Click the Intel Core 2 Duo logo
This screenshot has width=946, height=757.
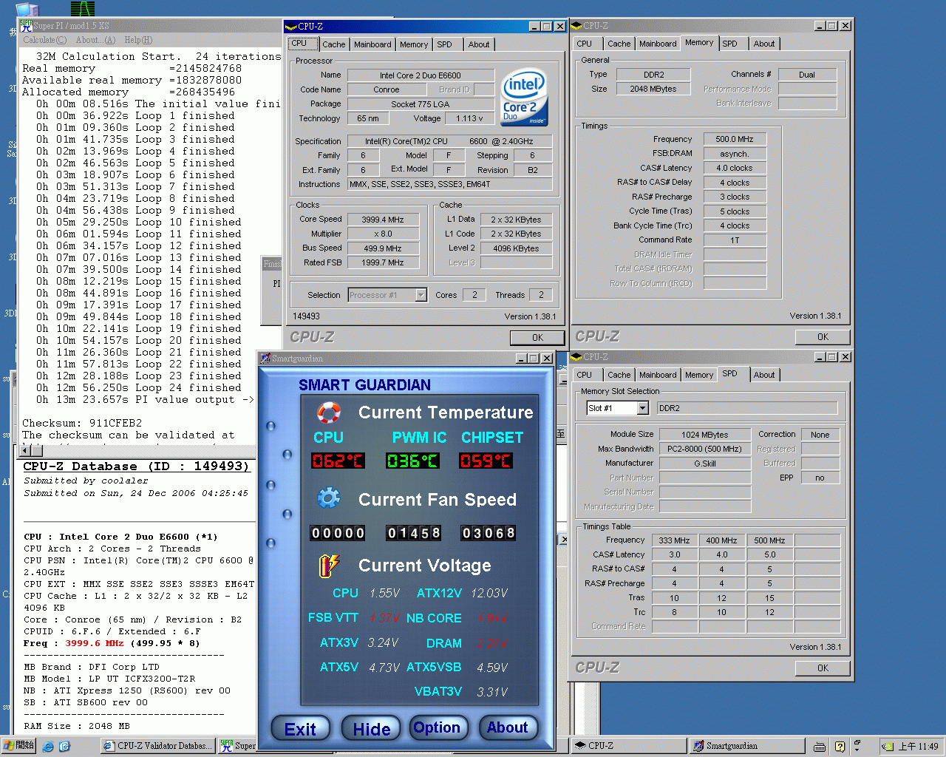pos(524,97)
